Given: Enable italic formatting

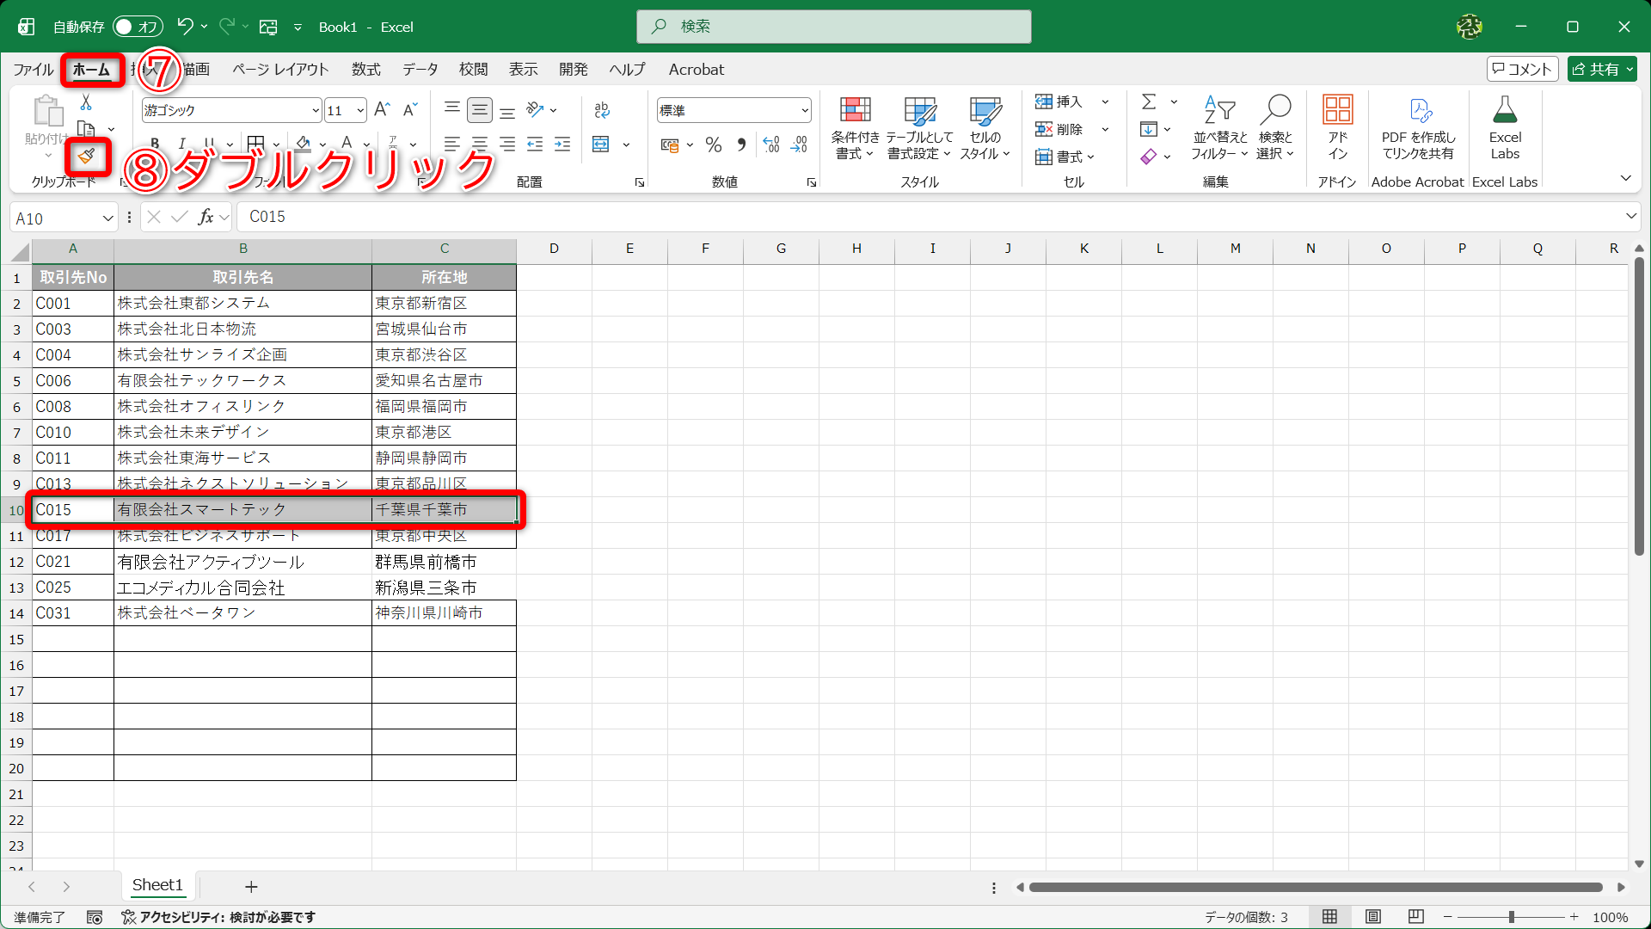Looking at the screenshot, I should pos(181,143).
